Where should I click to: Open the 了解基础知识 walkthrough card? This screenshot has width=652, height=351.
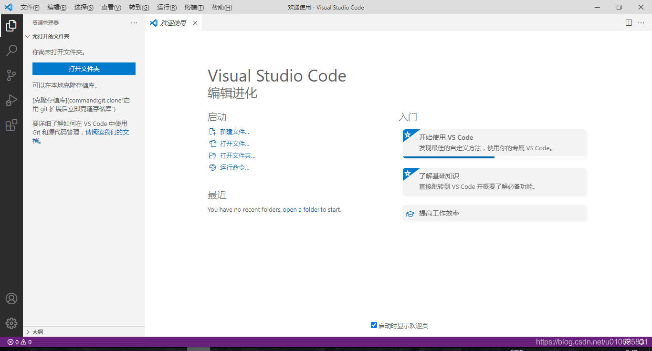(494, 182)
